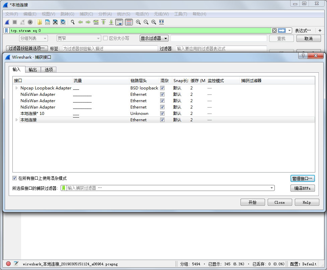The width and height of the screenshot is (327, 270).
Task: Open 管理接口 manage interfaces button
Action: click(303, 179)
